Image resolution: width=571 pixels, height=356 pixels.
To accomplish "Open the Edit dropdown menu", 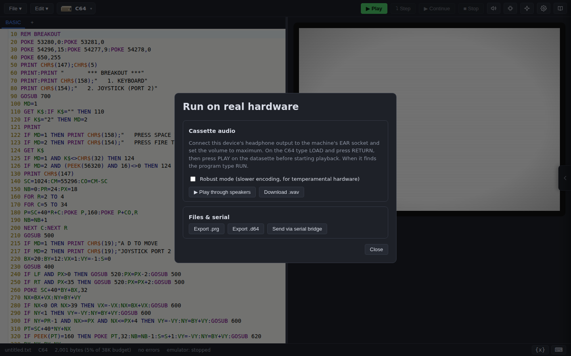I will (x=42, y=8).
